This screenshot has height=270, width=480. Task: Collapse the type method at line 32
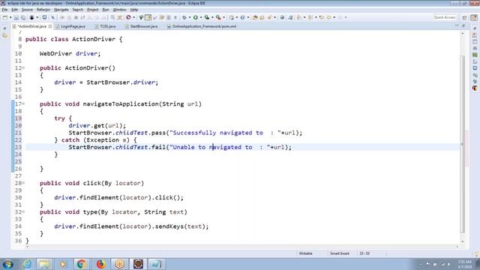pyautogui.click(x=23, y=211)
